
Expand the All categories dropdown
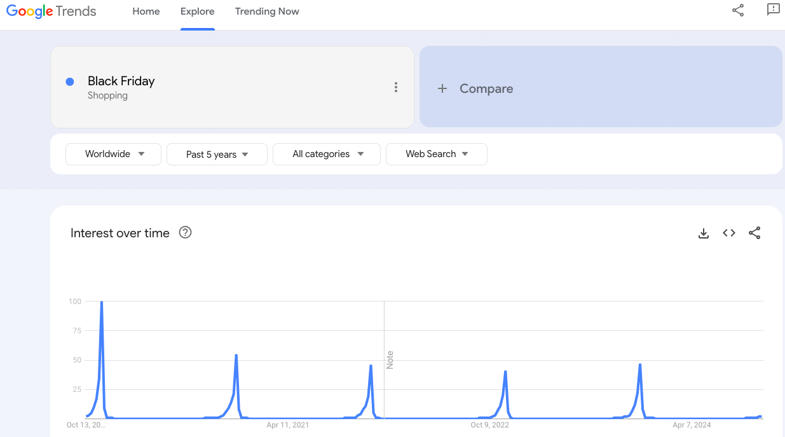click(327, 154)
